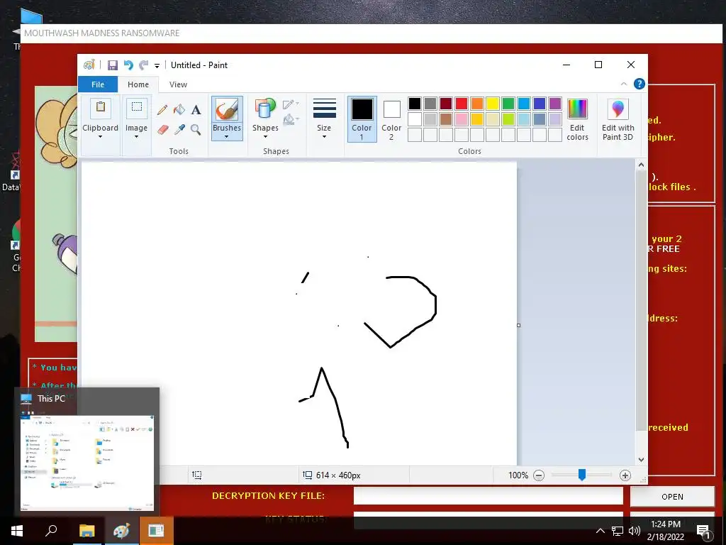Select Color 1 foreground button
Screen dimensions: 726x545
click(x=362, y=119)
